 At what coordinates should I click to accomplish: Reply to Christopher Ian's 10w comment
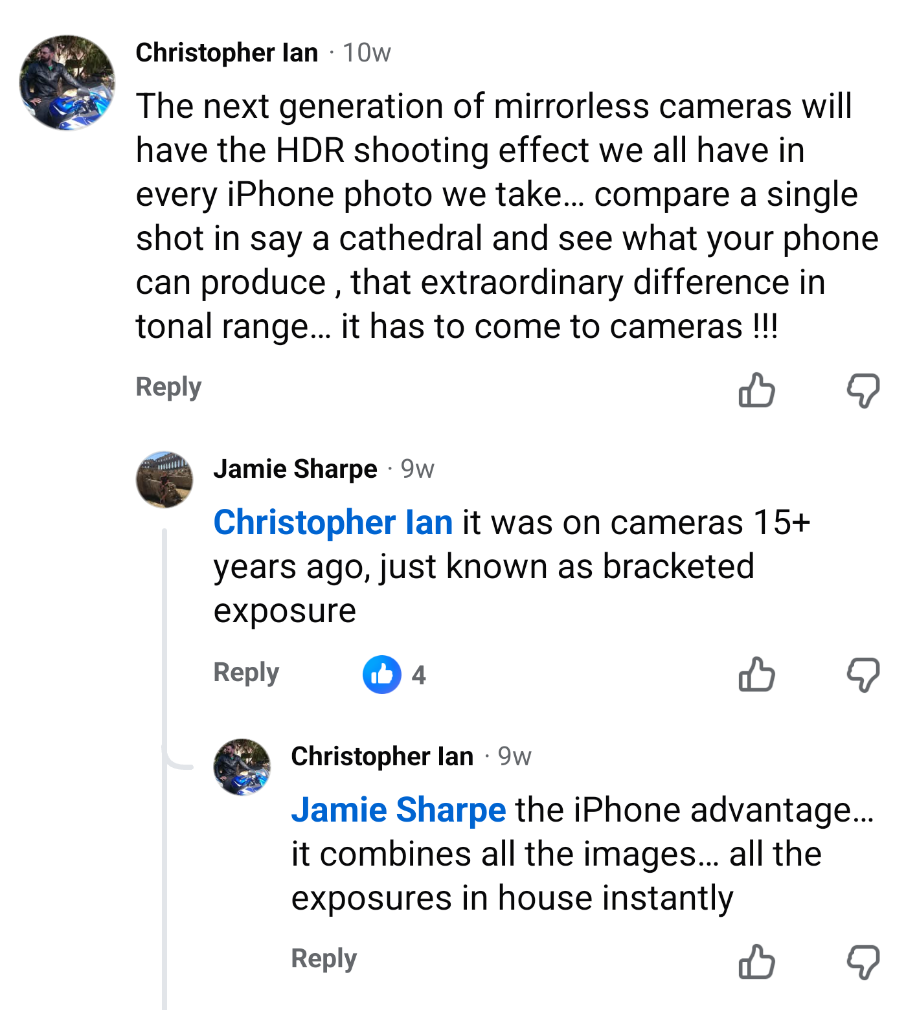click(168, 387)
